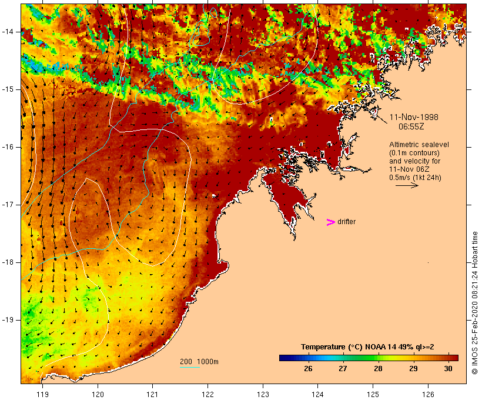Click the colorbar value 29
This screenshot has width=482, height=400.
[413, 369]
